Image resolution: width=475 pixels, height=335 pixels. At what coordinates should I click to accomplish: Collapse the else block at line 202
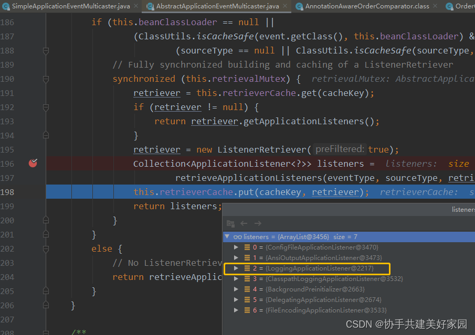pos(46,249)
